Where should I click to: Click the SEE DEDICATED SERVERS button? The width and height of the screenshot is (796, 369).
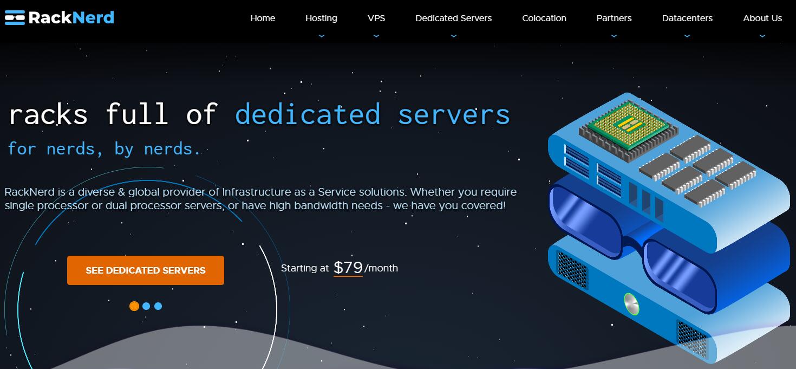click(x=146, y=270)
